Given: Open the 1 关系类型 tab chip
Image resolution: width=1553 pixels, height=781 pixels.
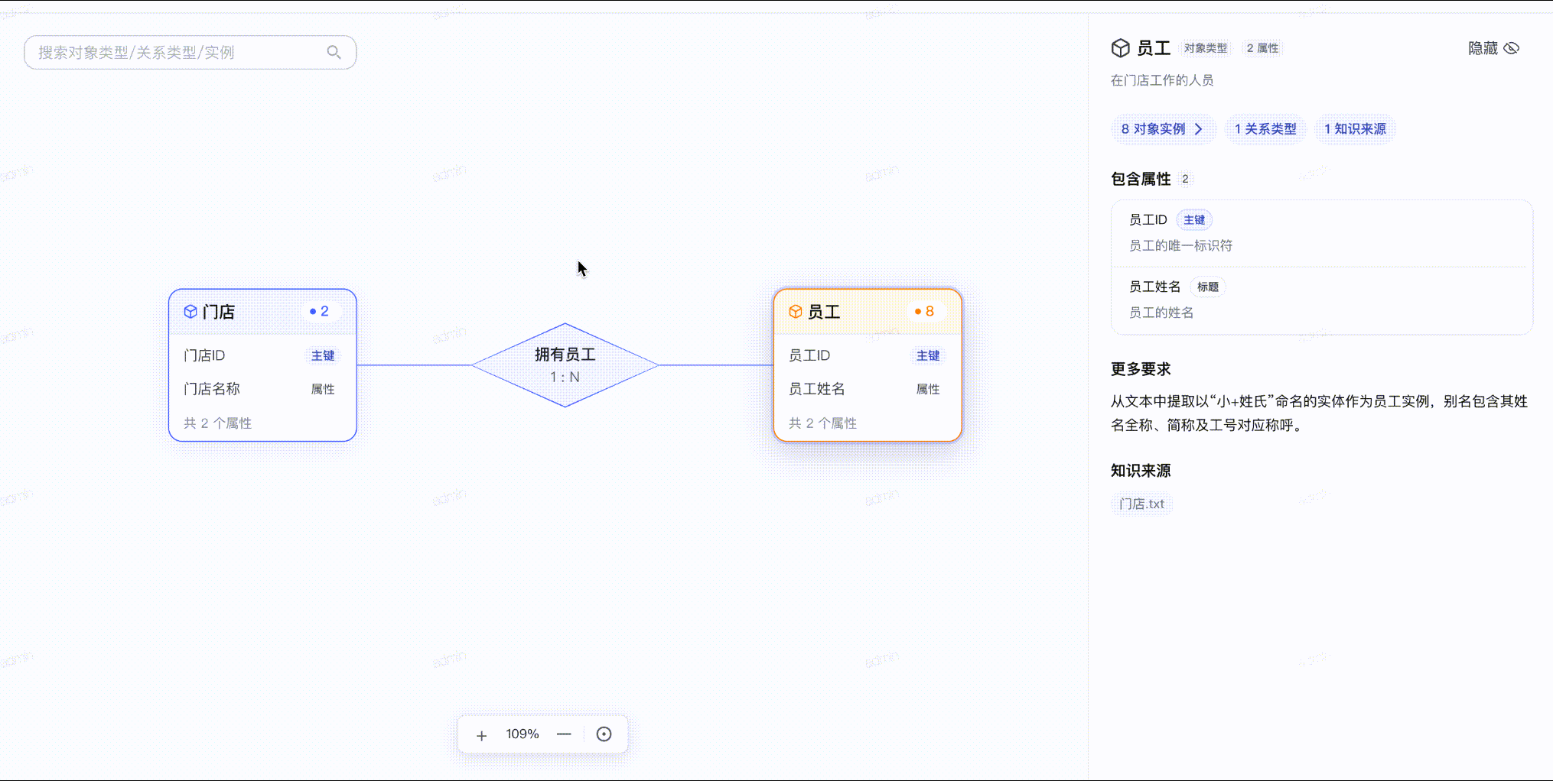Looking at the screenshot, I should 1265,129.
